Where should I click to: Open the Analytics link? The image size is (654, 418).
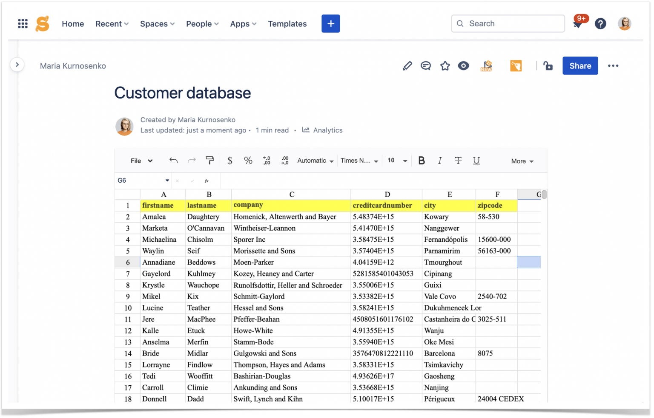click(322, 130)
